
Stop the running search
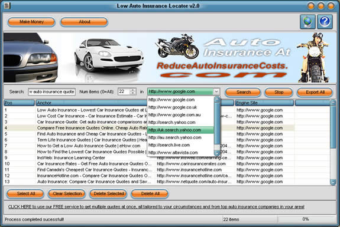pyautogui.click(x=279, y=92)
